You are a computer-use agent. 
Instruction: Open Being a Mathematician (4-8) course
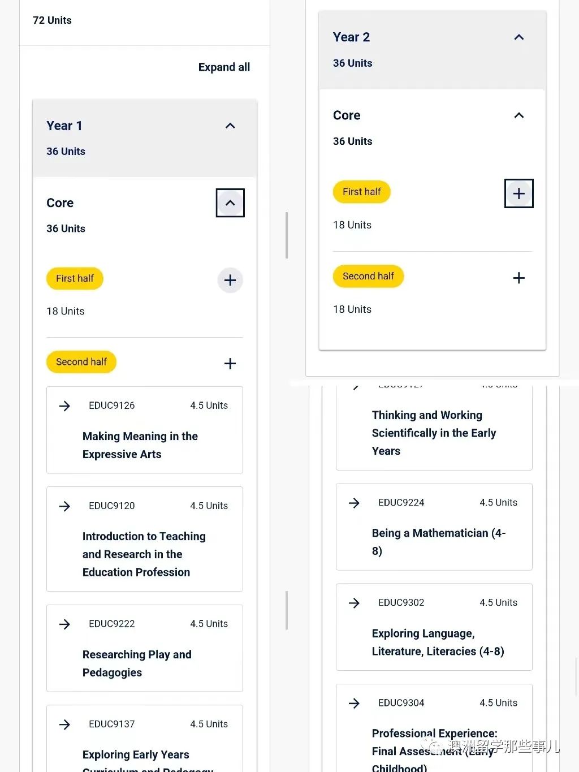point(439,542)
